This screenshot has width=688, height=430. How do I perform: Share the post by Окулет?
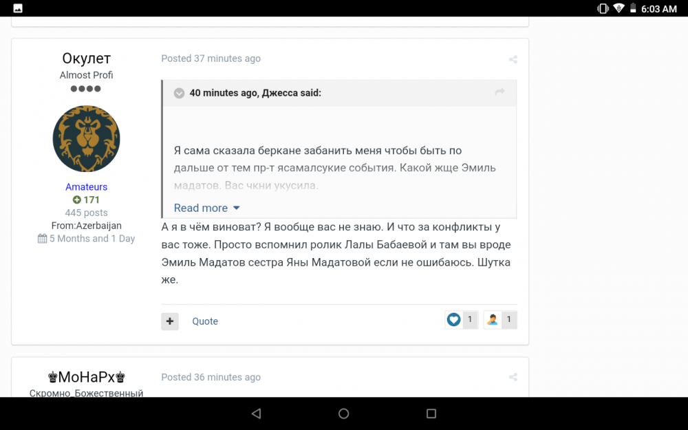tap(513, 59)
